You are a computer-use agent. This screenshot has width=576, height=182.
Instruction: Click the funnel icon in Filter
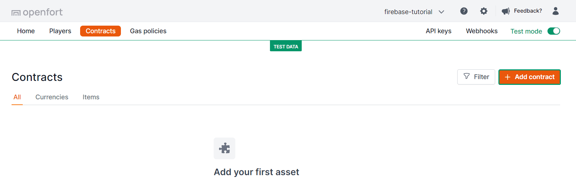pyautogui.click(x=467, y=77)
